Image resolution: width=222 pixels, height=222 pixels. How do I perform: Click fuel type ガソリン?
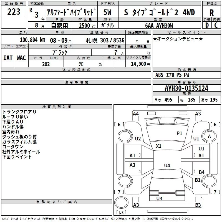(x=108, y=25)
